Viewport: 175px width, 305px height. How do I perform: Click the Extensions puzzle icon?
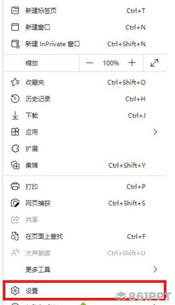15,149
